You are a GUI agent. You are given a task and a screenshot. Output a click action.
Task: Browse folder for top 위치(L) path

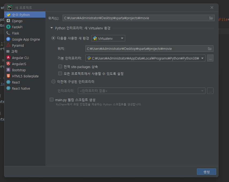(211, 18)
